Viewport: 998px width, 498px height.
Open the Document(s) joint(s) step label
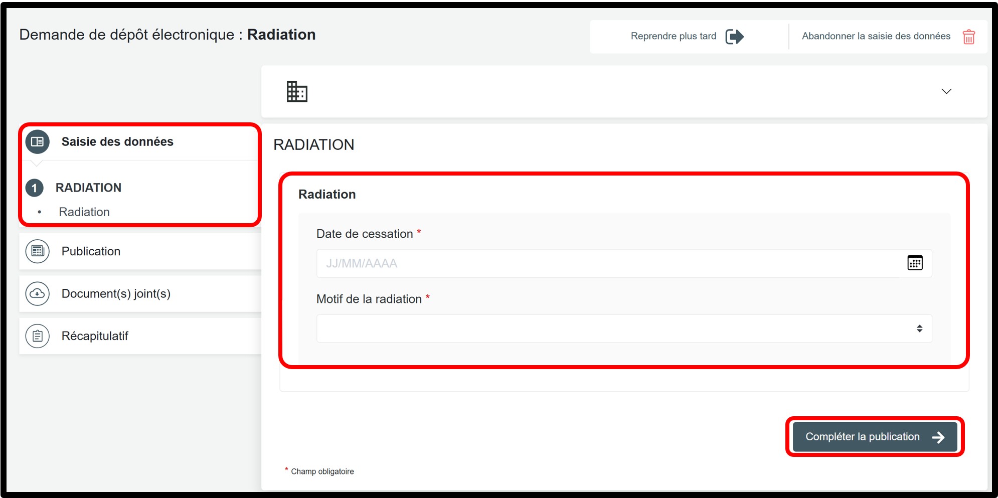[x=116, y=293]
